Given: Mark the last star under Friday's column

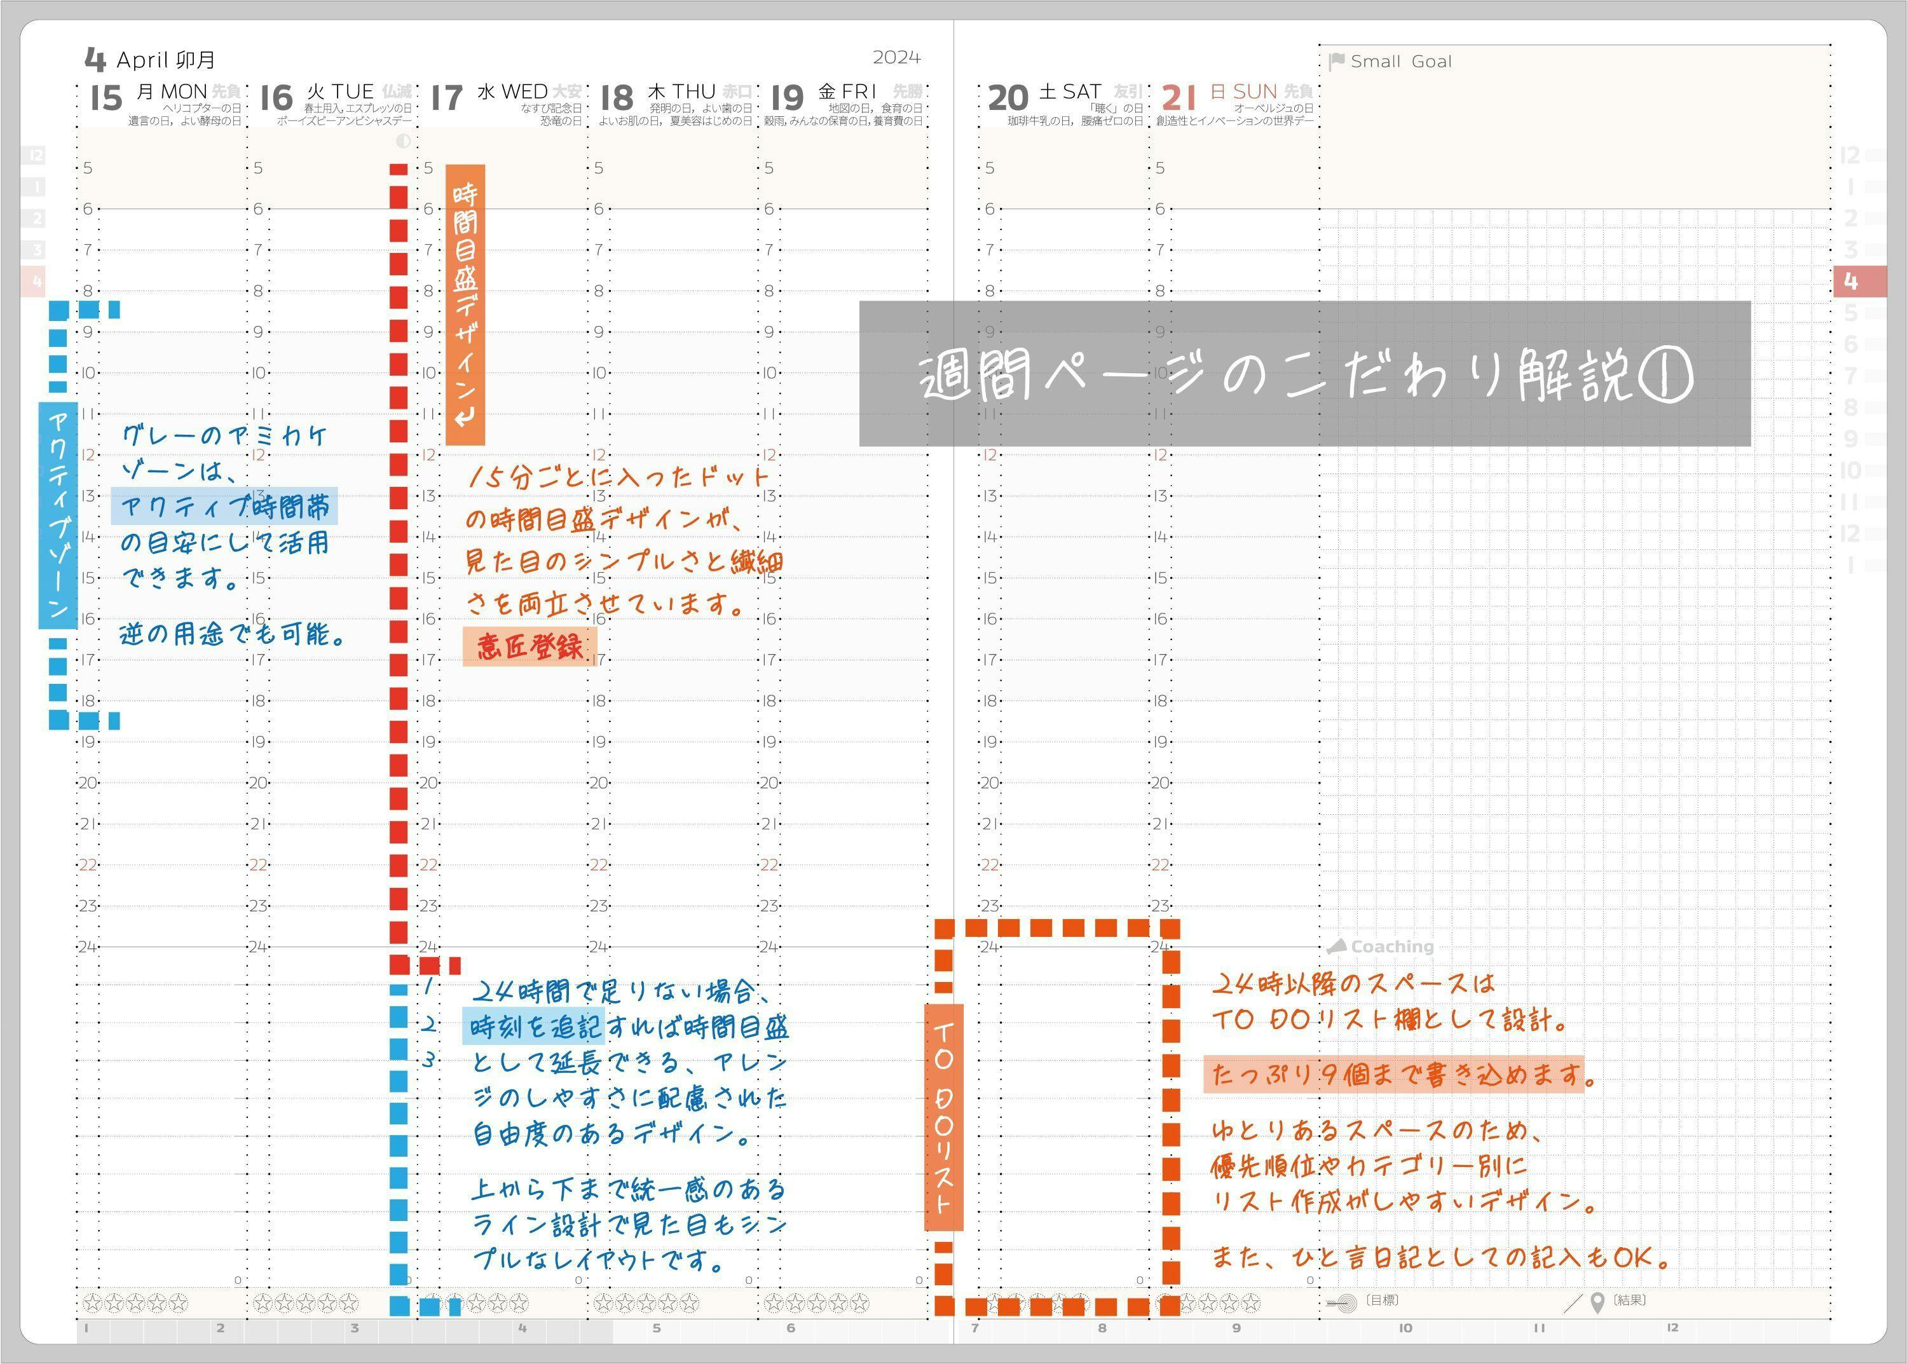Looking at the screenshot, I should click(859, 1304).
